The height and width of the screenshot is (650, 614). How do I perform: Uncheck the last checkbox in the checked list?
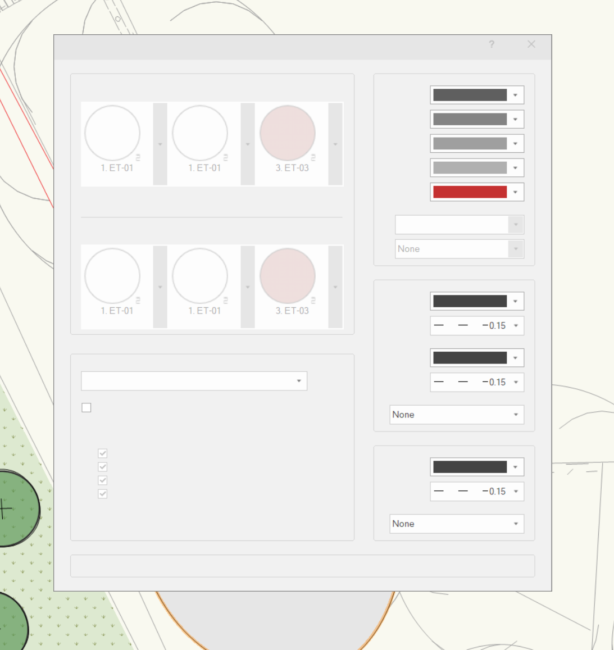click(102, 494)
